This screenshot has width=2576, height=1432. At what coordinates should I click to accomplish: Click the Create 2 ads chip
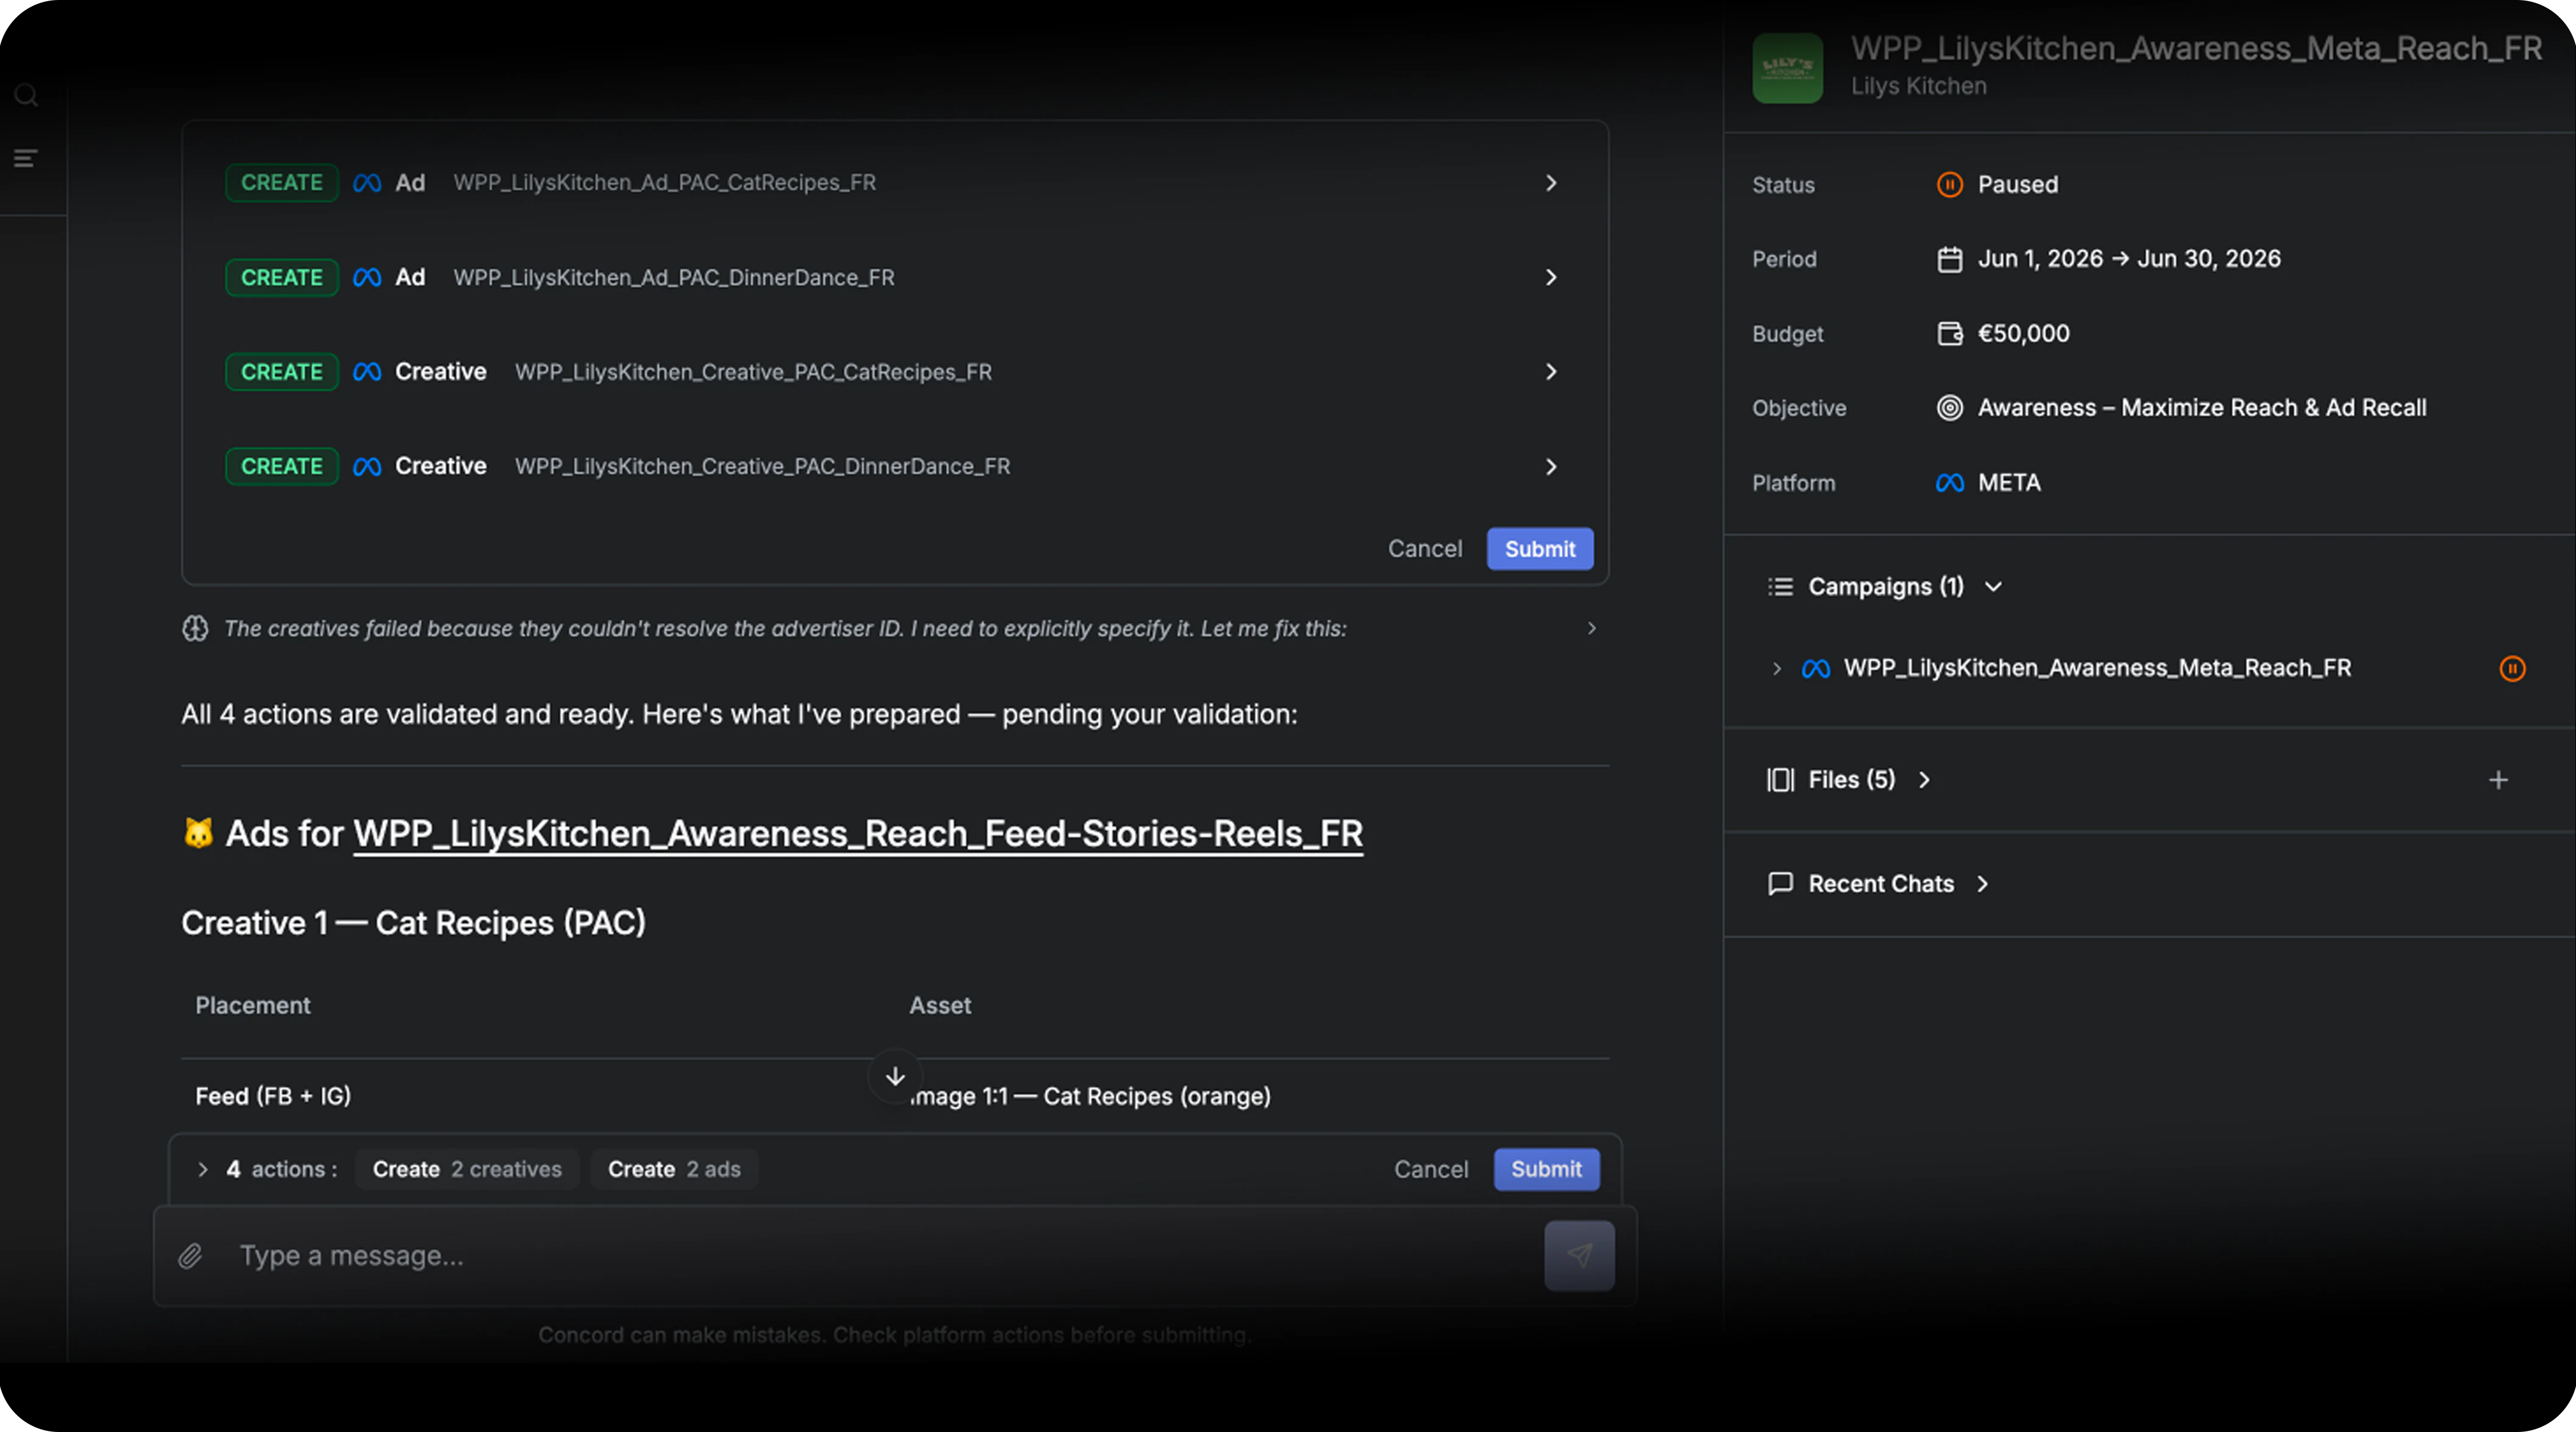coord(674,1169)
